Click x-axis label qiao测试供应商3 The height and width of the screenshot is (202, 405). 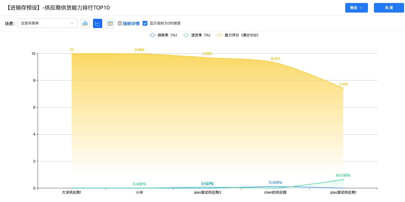(207, 192)
